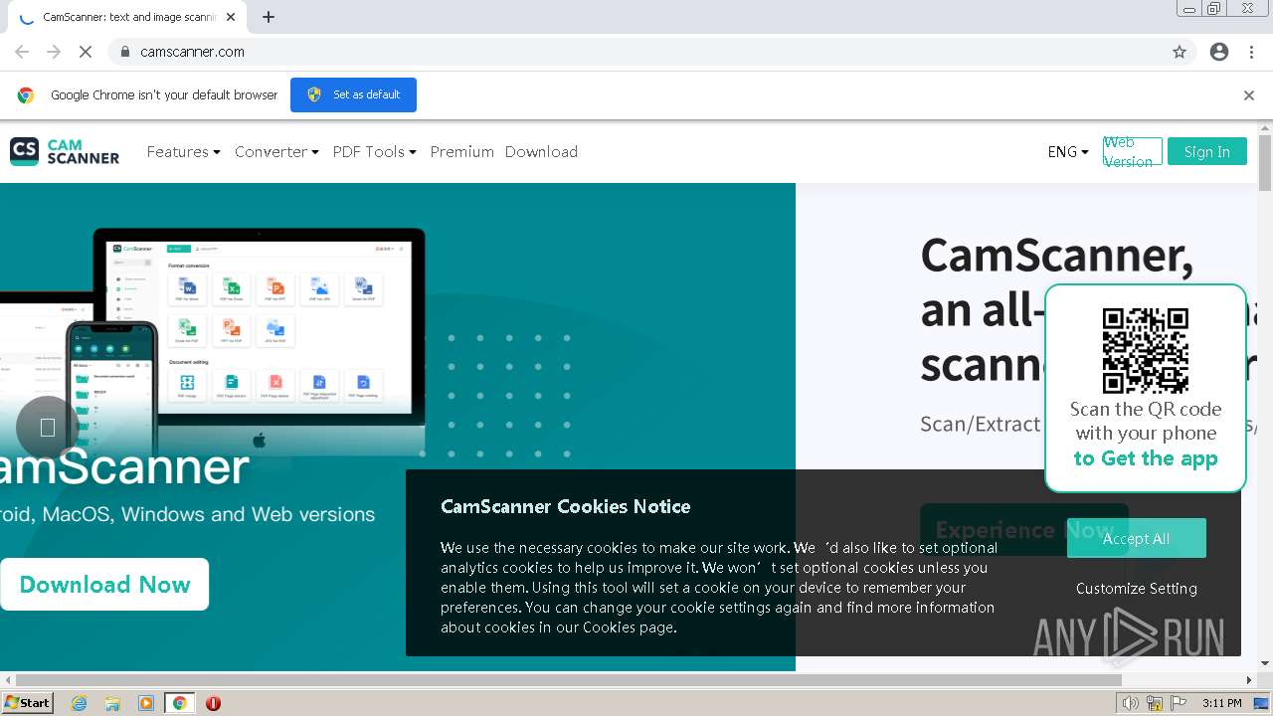
Task: Set Chrome as default browser
Action: pyautogui.click(x=353, y=94)
